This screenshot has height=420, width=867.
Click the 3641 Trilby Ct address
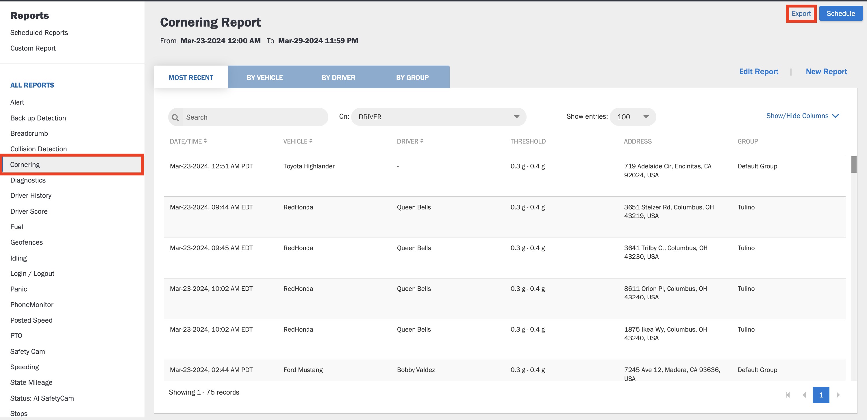click(x=666, y=252)
